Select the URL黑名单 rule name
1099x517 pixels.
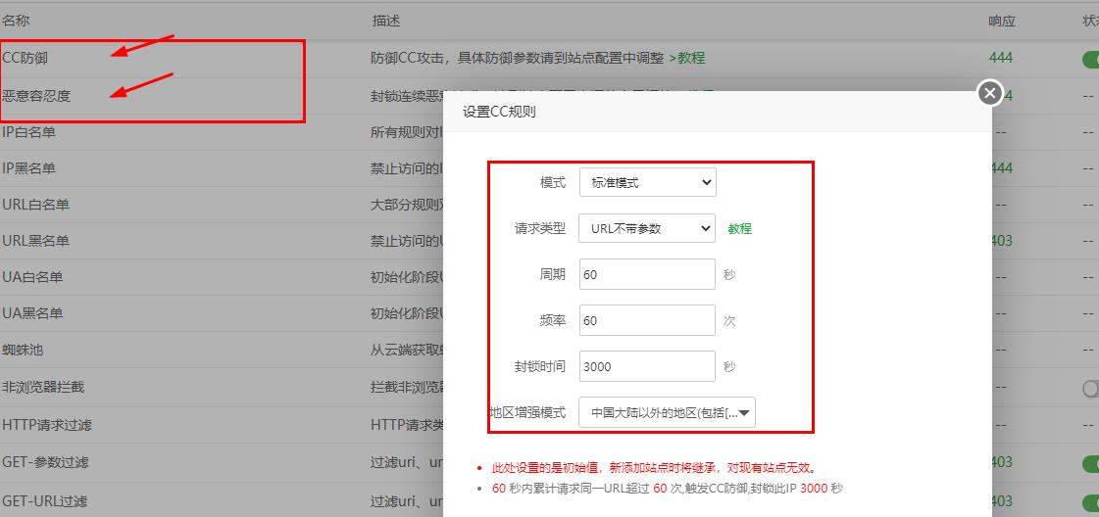point(35,241)
